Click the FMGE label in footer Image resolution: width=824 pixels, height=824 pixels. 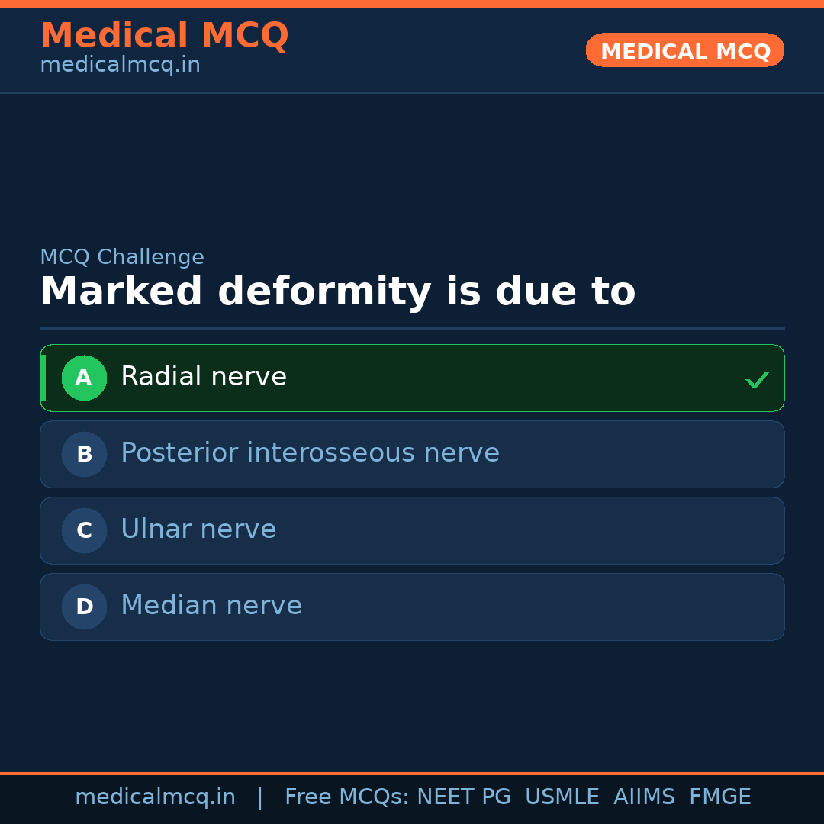tap(719, 796)
